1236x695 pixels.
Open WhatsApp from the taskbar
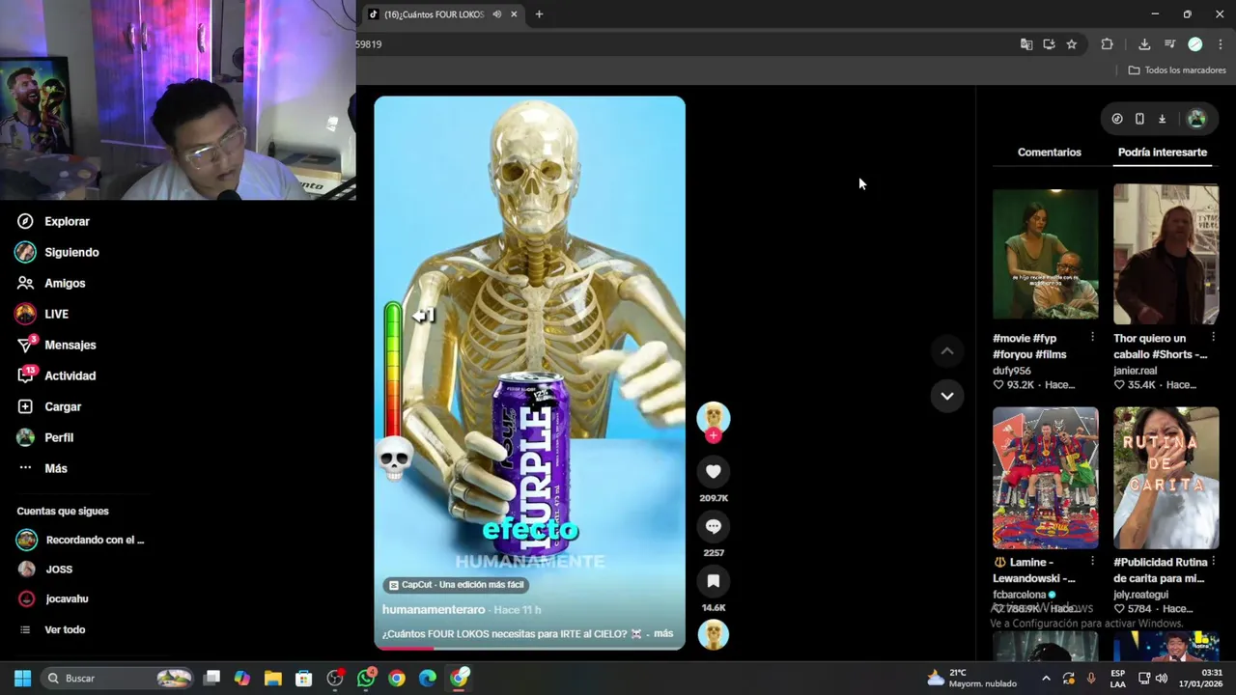[366, 679]
